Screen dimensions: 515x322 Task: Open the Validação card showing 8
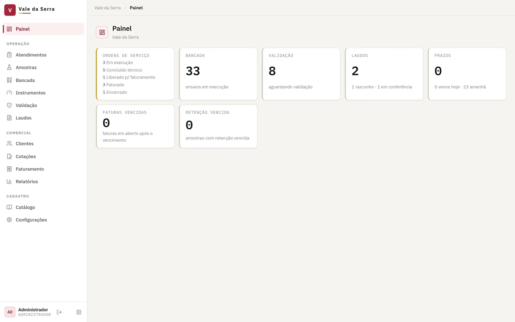pos(301,74)
